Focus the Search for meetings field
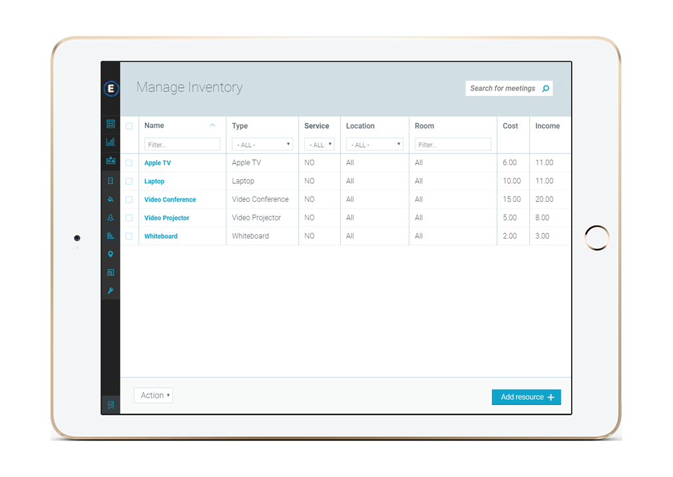Screen dimensions: 673x477 coord(503,89)
